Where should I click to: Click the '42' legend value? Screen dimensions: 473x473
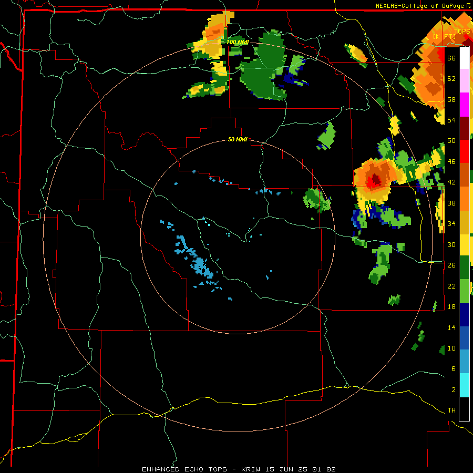[x=451, y=182]
